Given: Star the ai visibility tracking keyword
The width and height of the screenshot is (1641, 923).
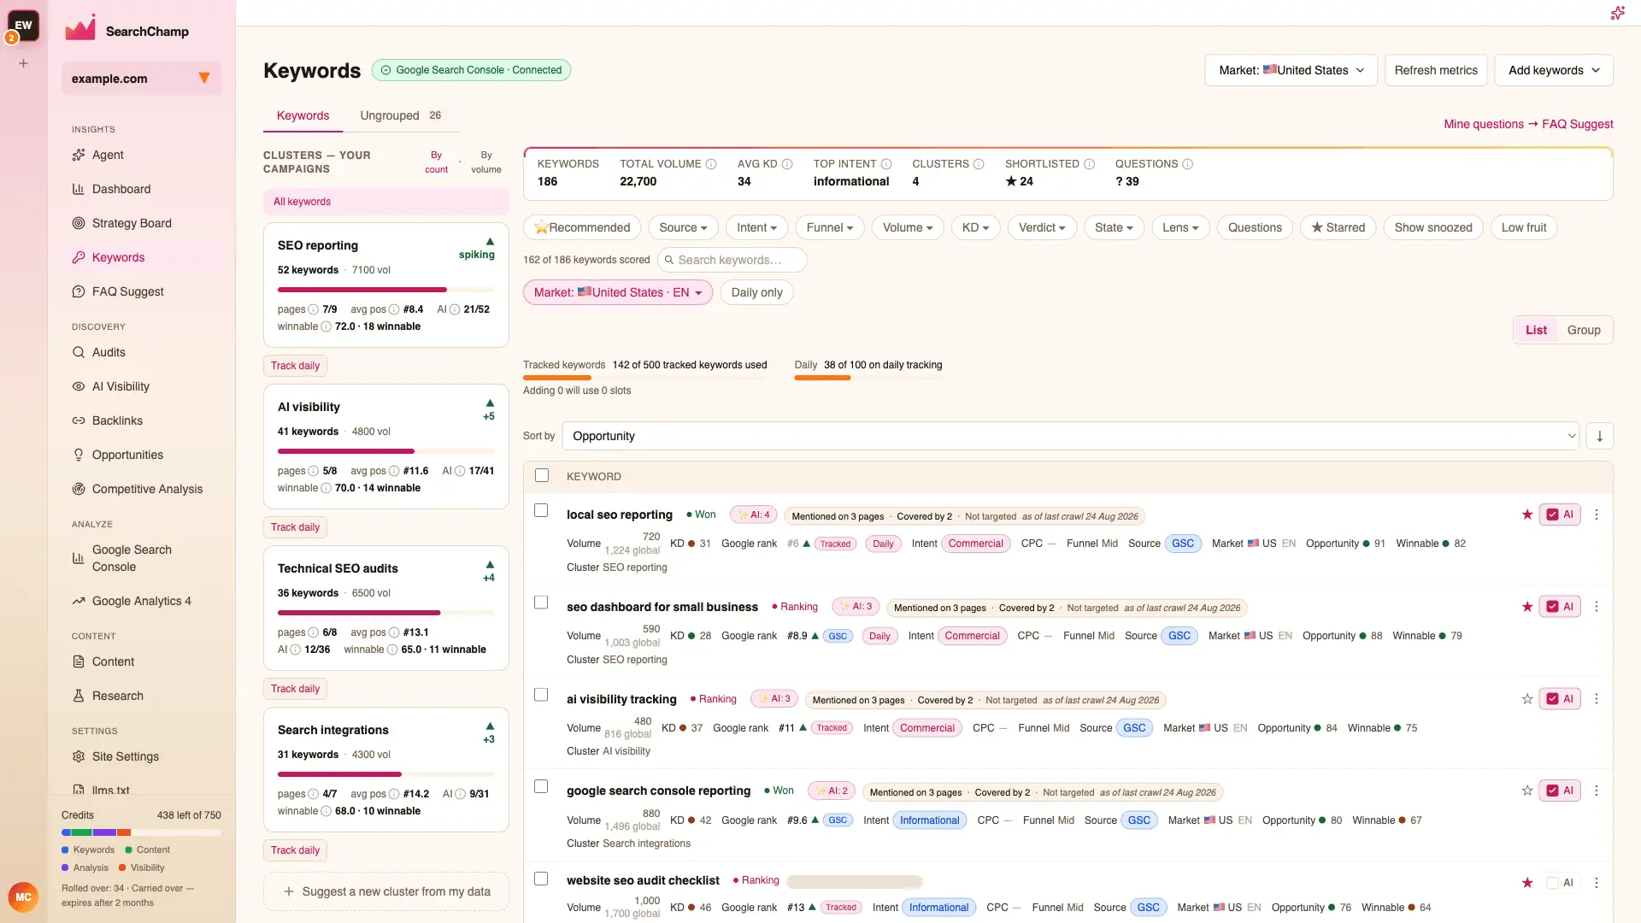Looking at the screenshot, I should pos(1527,699).
